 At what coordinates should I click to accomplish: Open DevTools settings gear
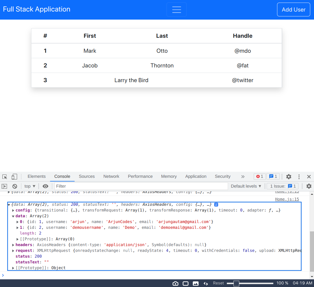289,177
